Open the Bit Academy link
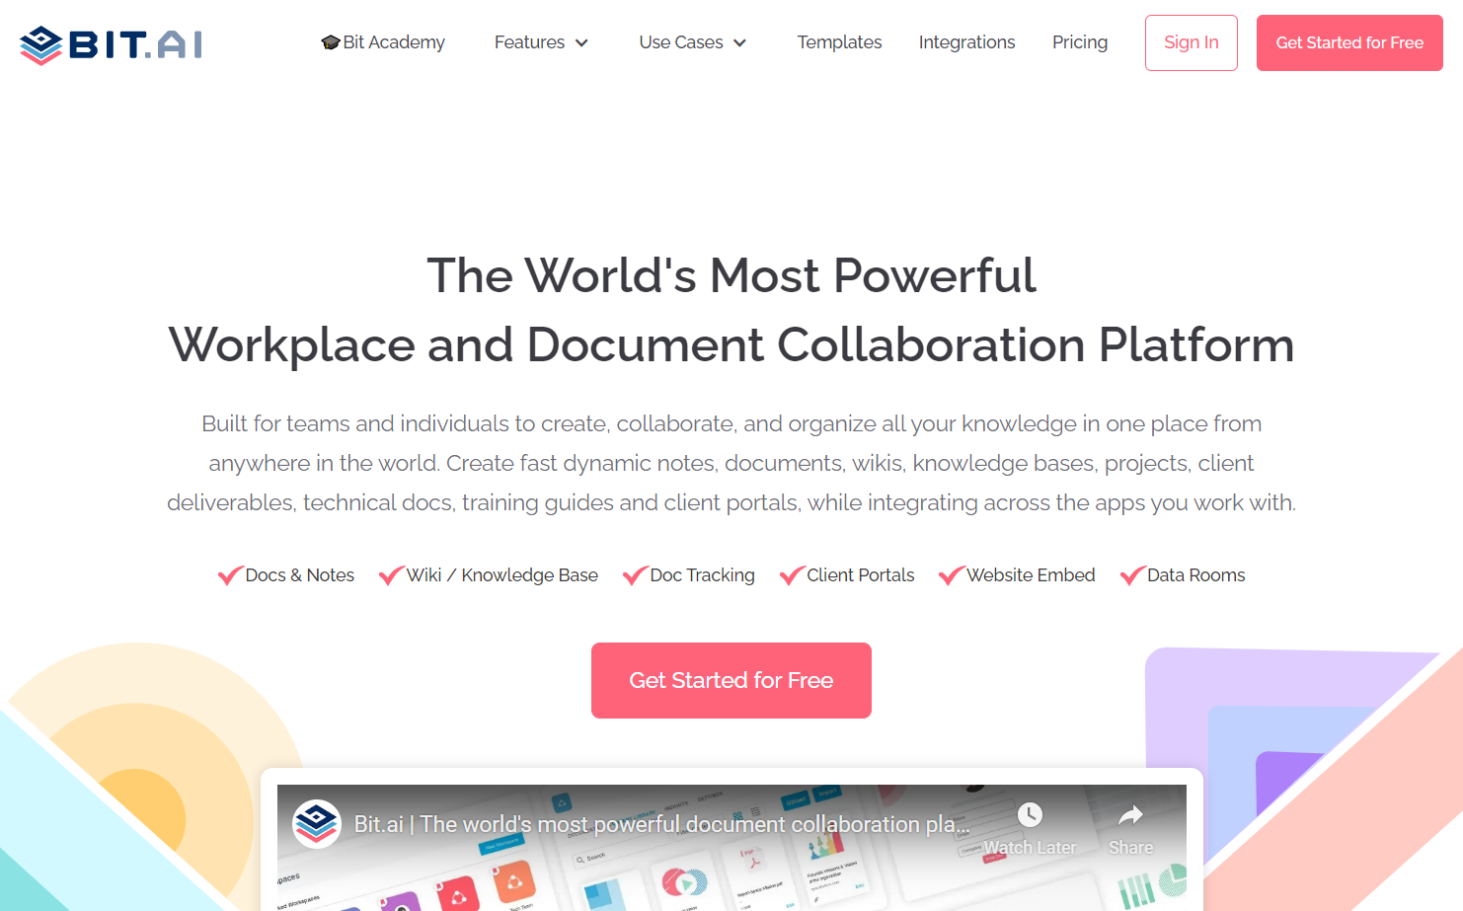The width and height of the screenshot is (1463, 911). tap(383, 42)
